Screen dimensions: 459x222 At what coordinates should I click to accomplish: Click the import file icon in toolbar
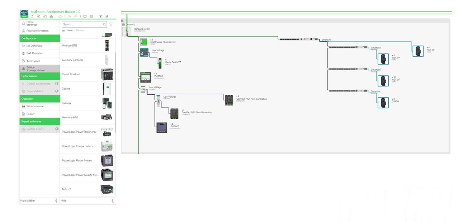coord(38,16)
